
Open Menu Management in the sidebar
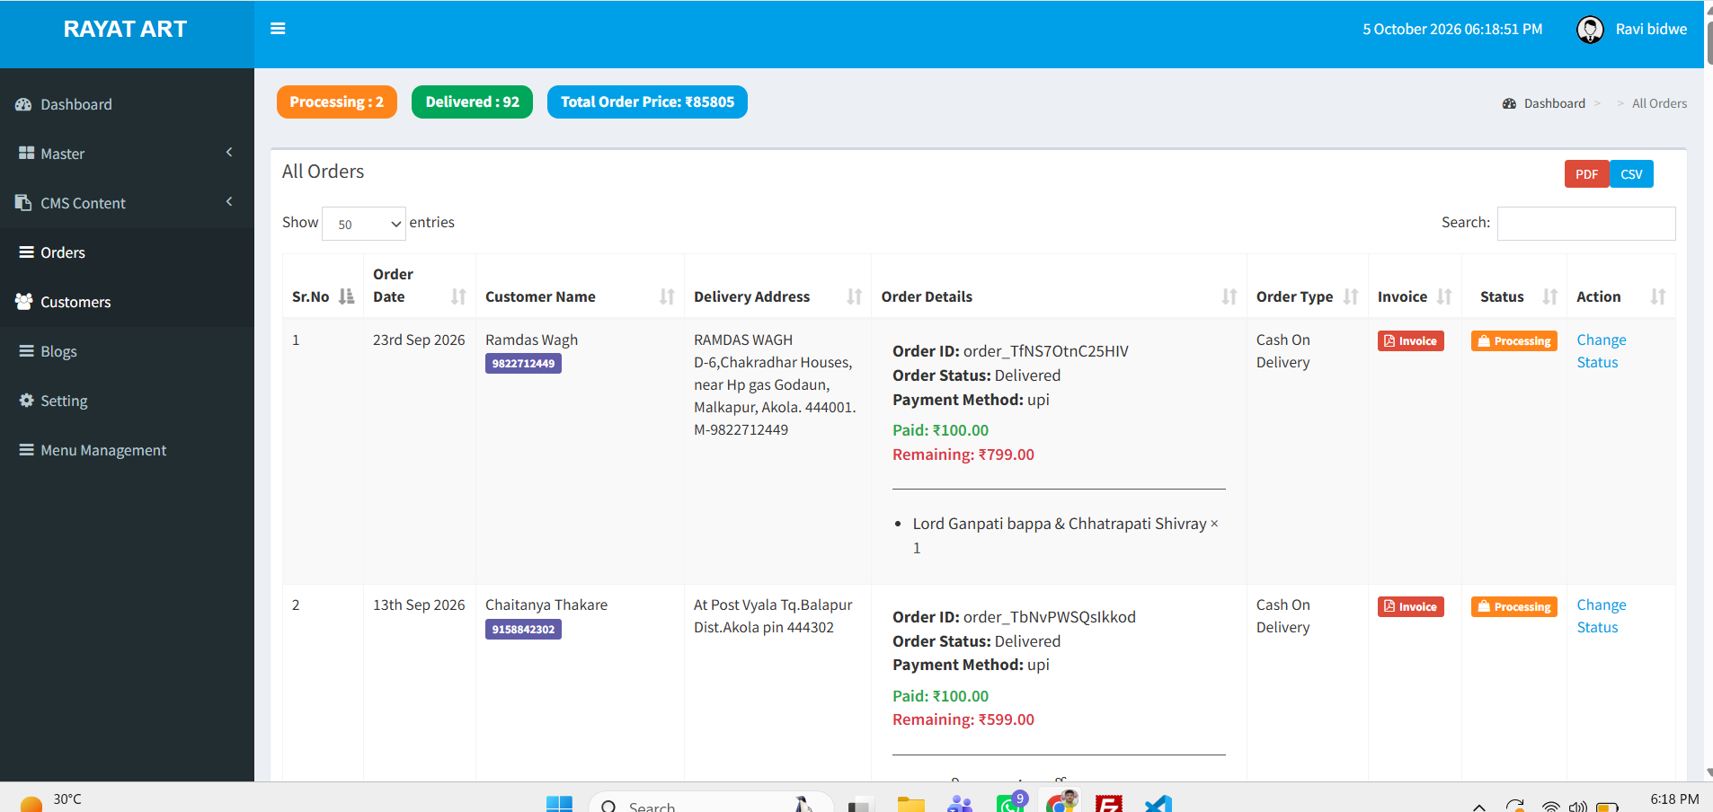[127, 450]
